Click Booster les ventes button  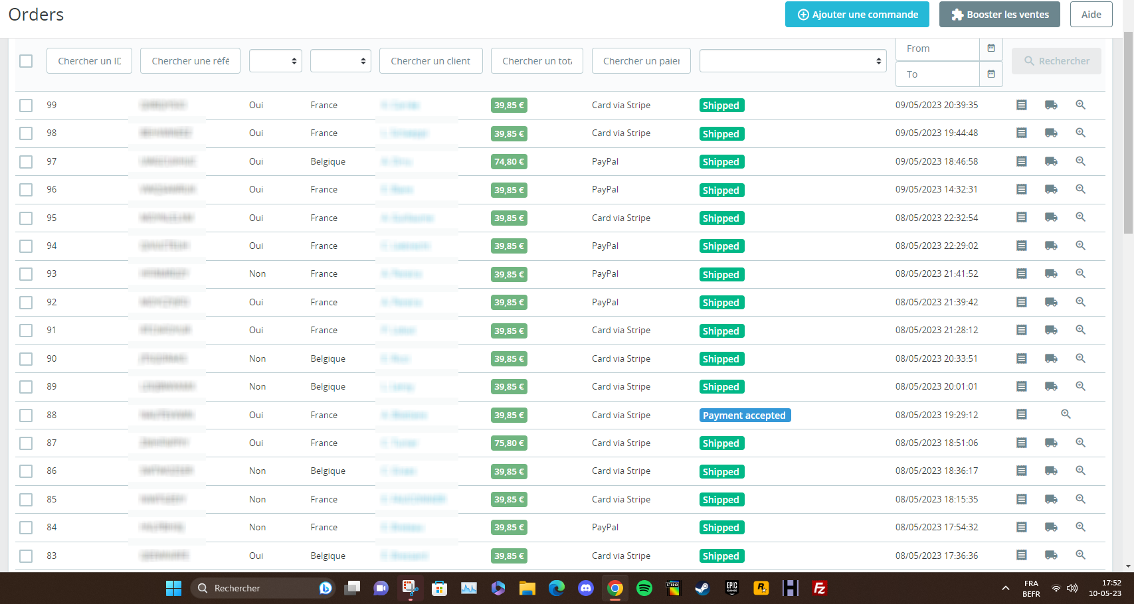point(1000,15)
